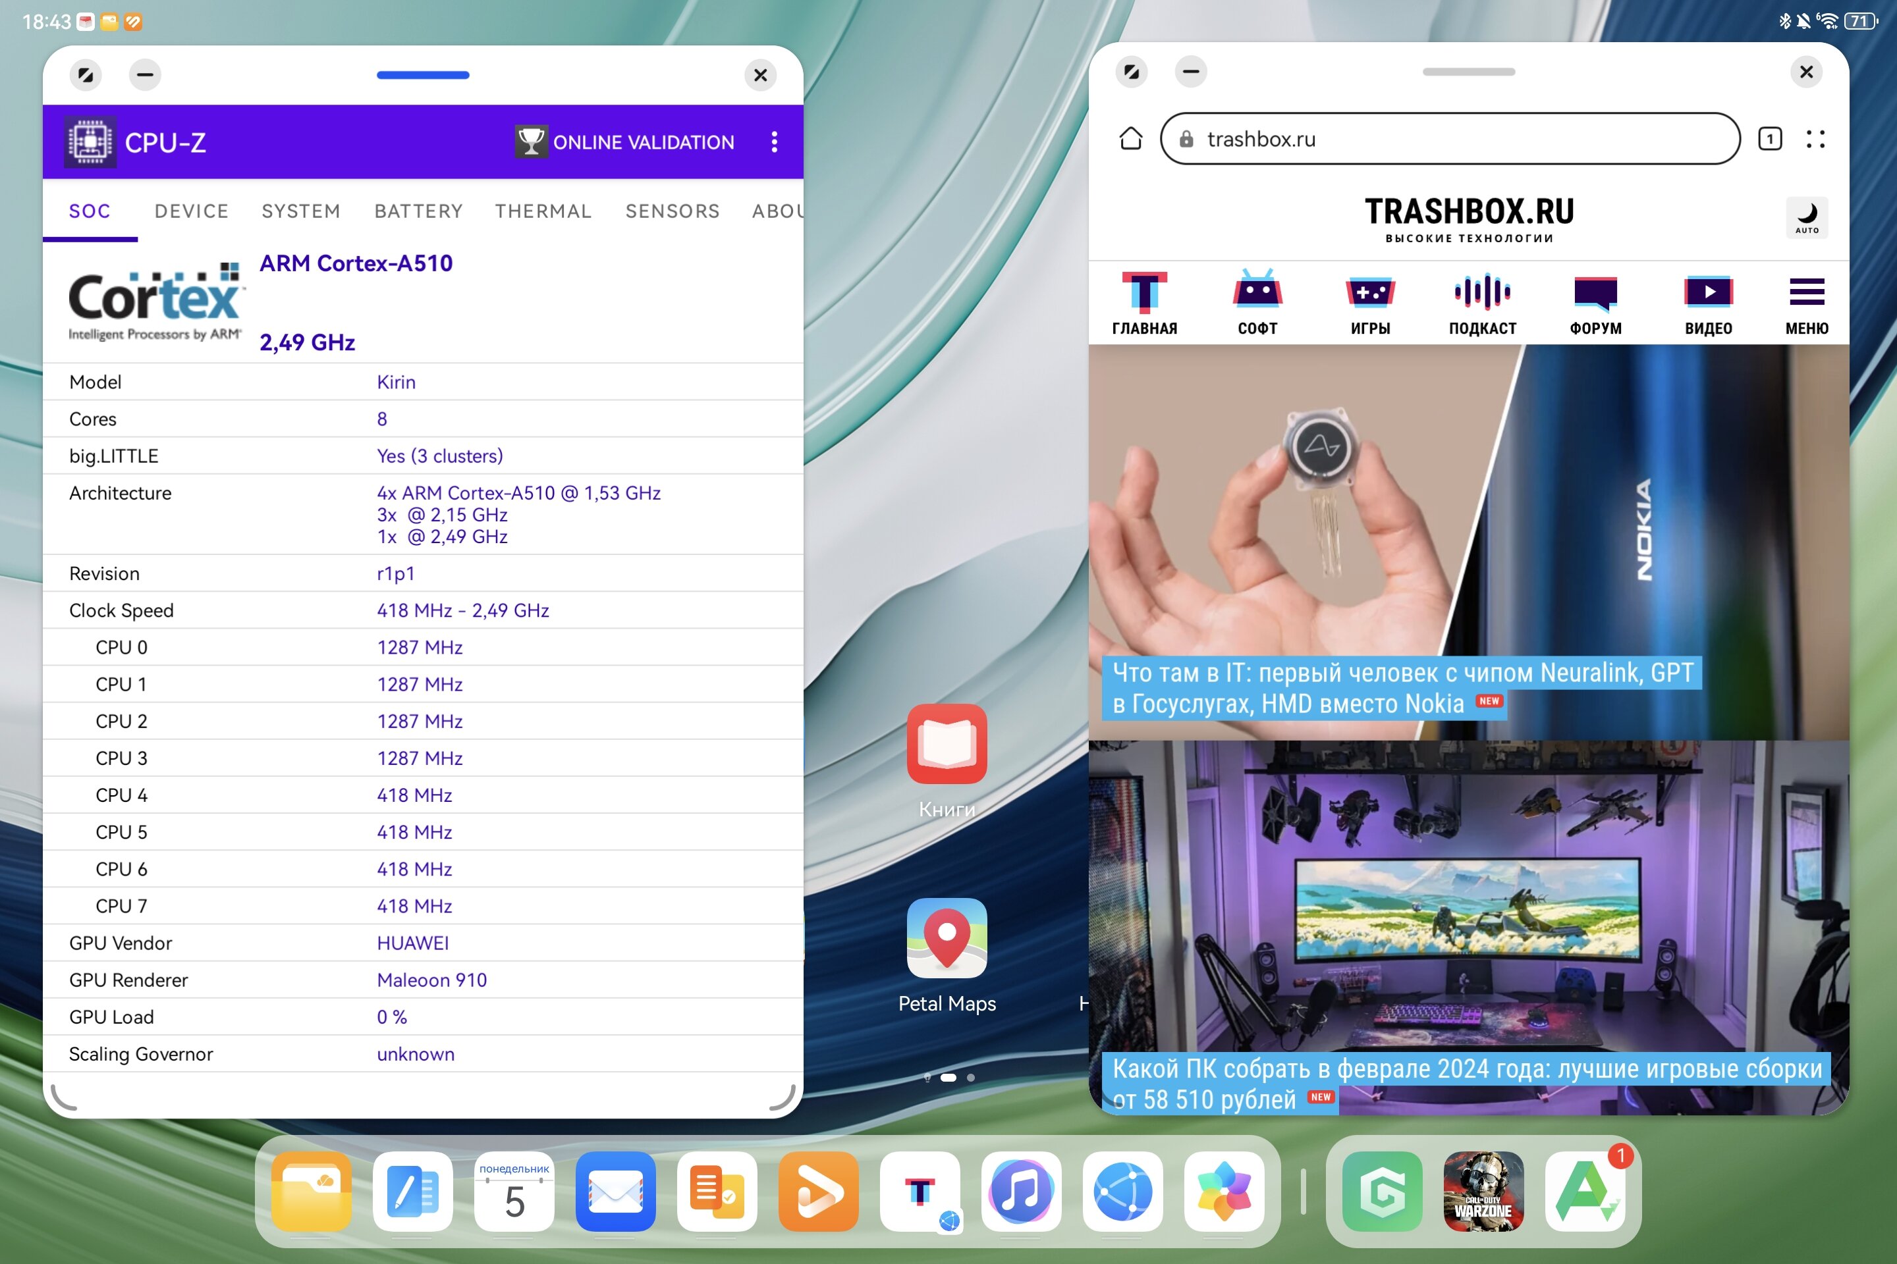Open the orange documents app in dock
1897x1264 pixels.
[x=717, y=1192]
